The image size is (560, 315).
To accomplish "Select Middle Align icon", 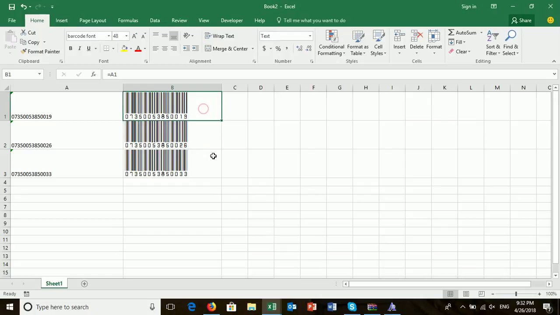I will coord(164,36).
